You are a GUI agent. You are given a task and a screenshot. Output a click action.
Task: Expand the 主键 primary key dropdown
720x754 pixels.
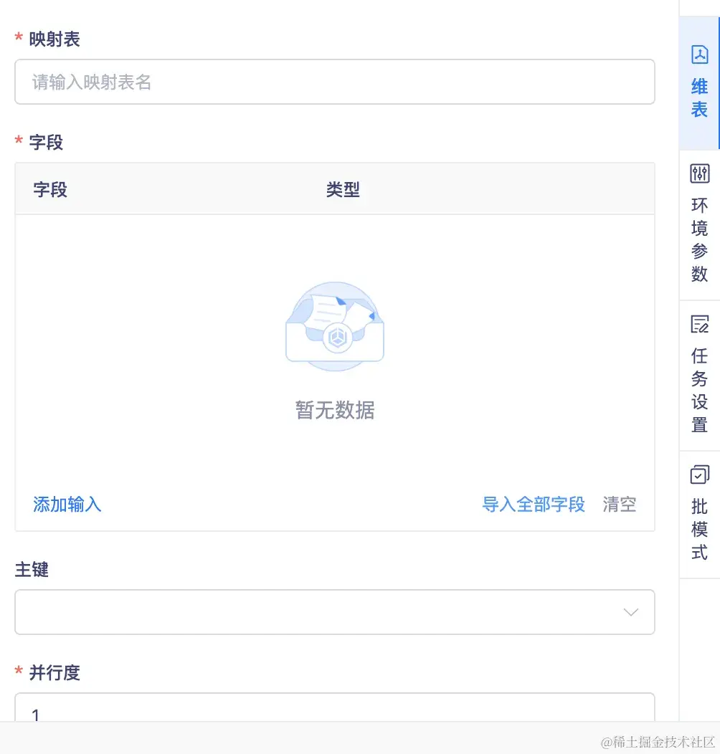click(x=335, y=611)
